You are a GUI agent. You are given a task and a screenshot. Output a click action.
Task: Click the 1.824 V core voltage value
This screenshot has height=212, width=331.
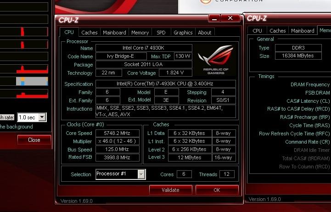(175, 73)
